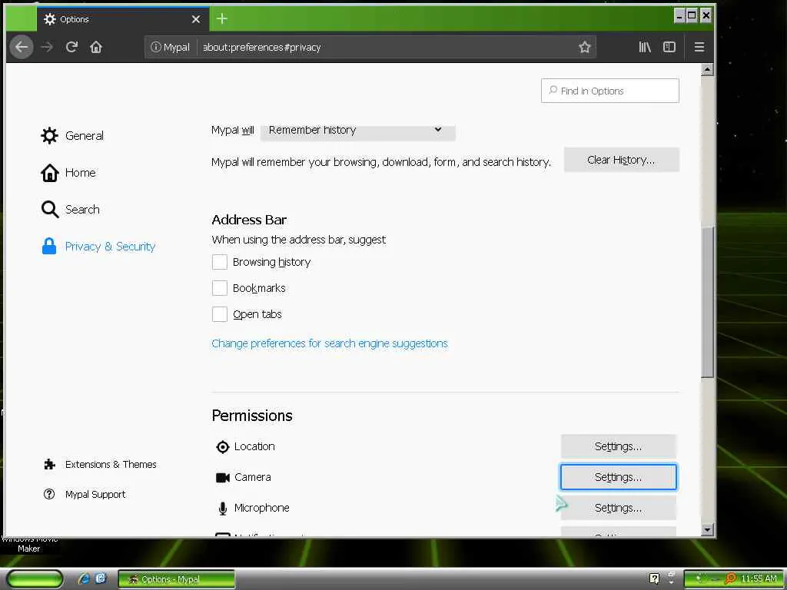Screen dimensions: 787x590
Task: Click the Microphone icon in Permissions
Action: (223, 509)
